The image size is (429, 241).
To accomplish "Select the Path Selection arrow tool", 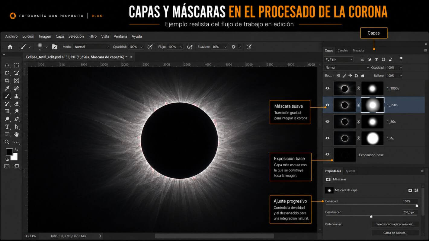I will click(x=17, y=127).
